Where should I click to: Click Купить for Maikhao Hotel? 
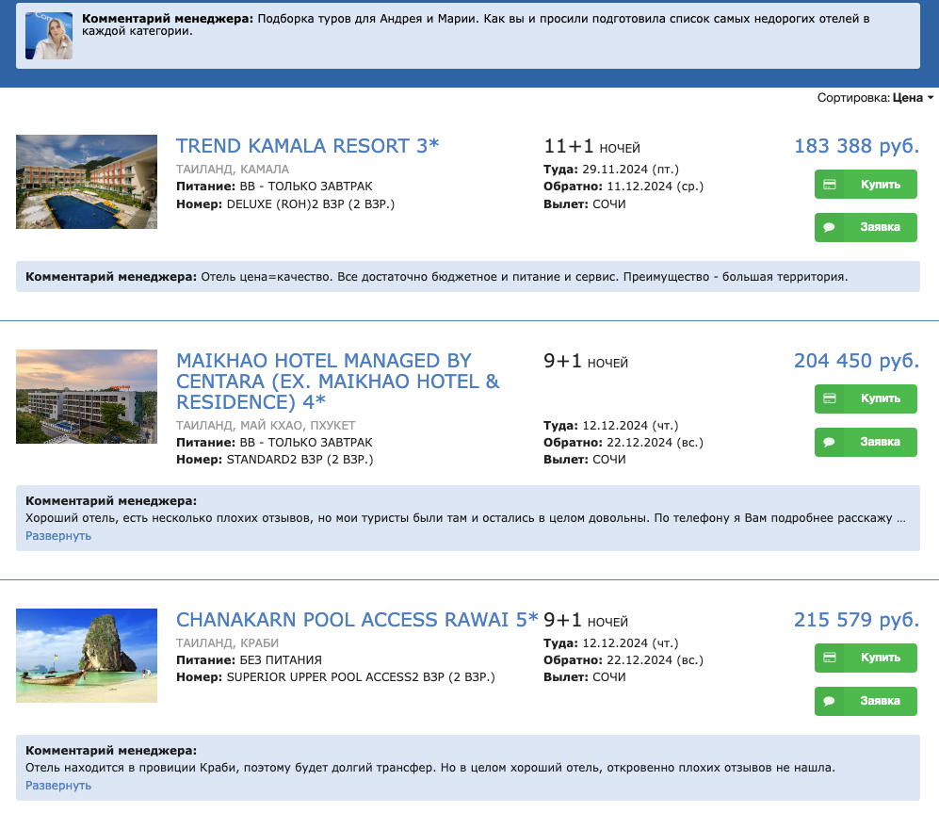866,398
